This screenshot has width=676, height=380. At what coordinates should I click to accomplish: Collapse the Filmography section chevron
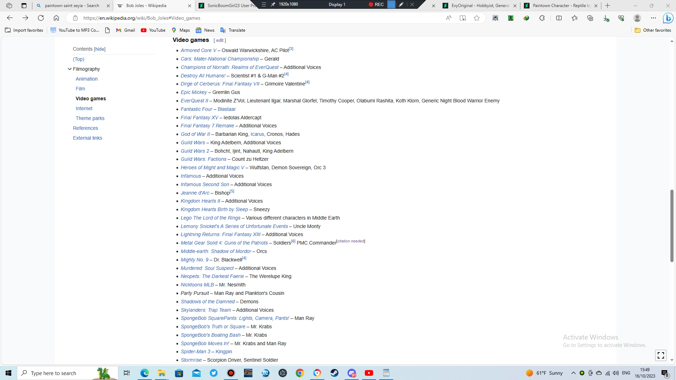[70, 69]
